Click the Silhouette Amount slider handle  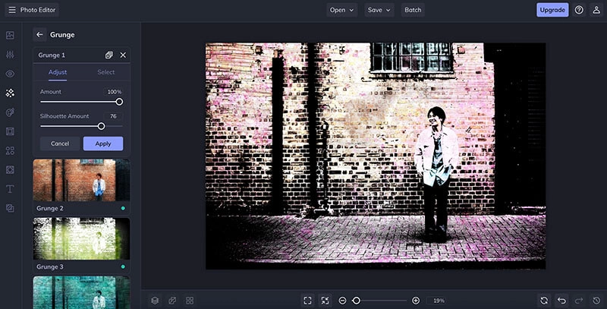pos(101,126)
